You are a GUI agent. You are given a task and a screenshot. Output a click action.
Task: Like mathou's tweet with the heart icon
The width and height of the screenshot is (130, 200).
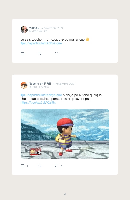pos(56,54)
